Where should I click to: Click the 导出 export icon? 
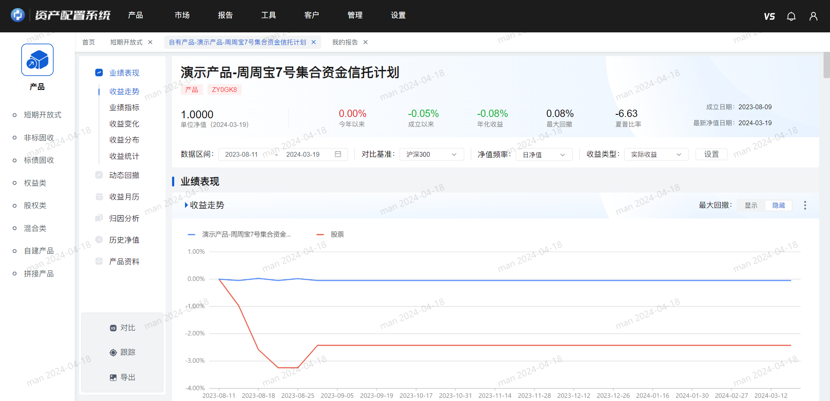[x=113, y=378]
